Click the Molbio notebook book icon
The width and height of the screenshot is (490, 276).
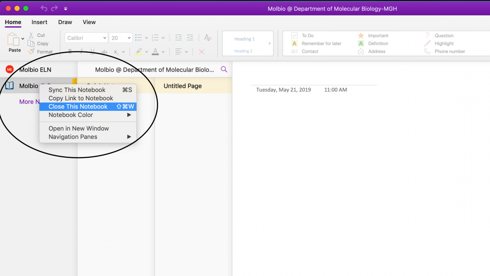[9, 86]
